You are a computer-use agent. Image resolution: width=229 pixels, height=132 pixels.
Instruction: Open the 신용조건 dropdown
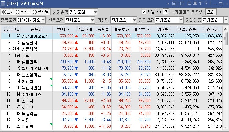(x=92, y=20)
